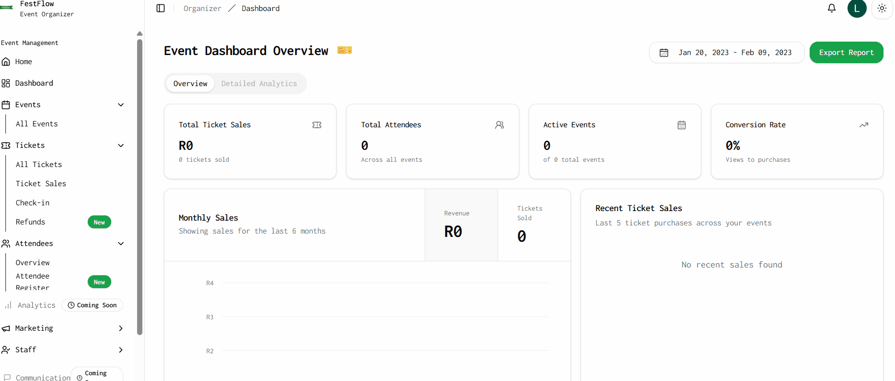Click the user avatar L
Viewport: 895px width, 381px height.
856,9
